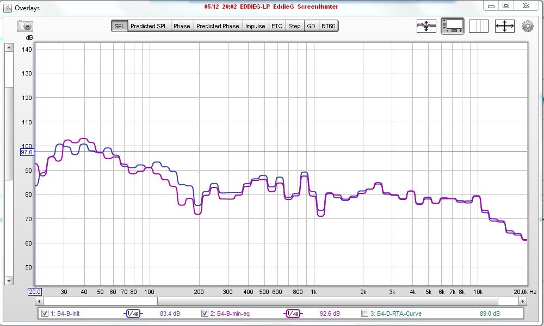Click the frequency axis gridlines icon
The height and width of the screenshot is (326, 544).
click(x=478, y=26)
